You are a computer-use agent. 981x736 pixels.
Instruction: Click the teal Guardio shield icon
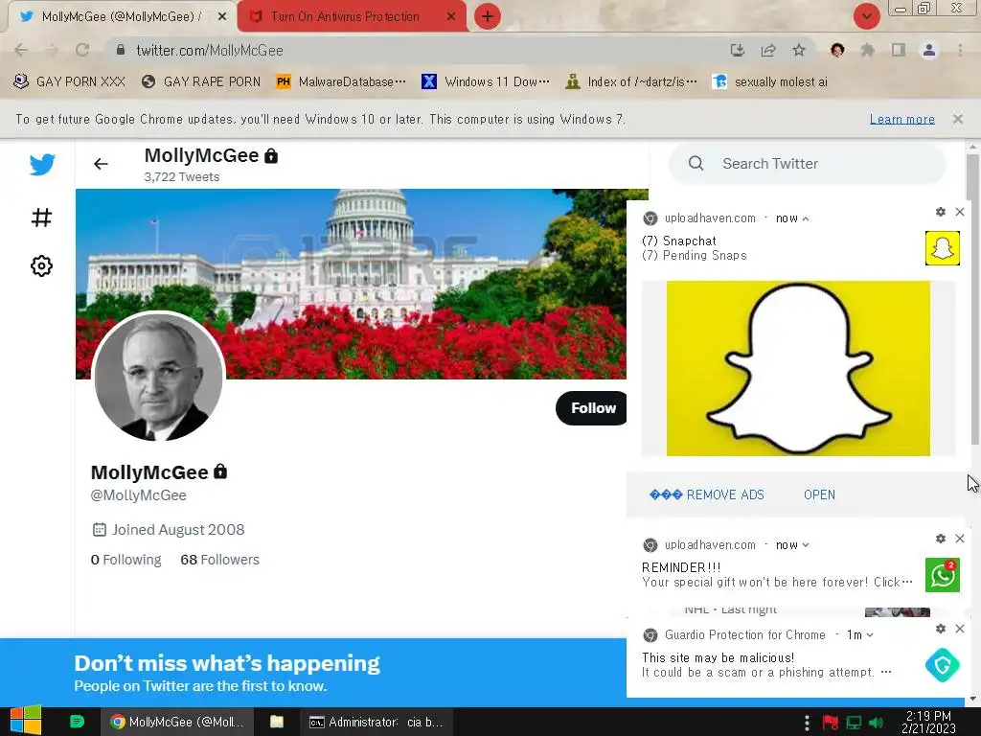tap(943, 665)
